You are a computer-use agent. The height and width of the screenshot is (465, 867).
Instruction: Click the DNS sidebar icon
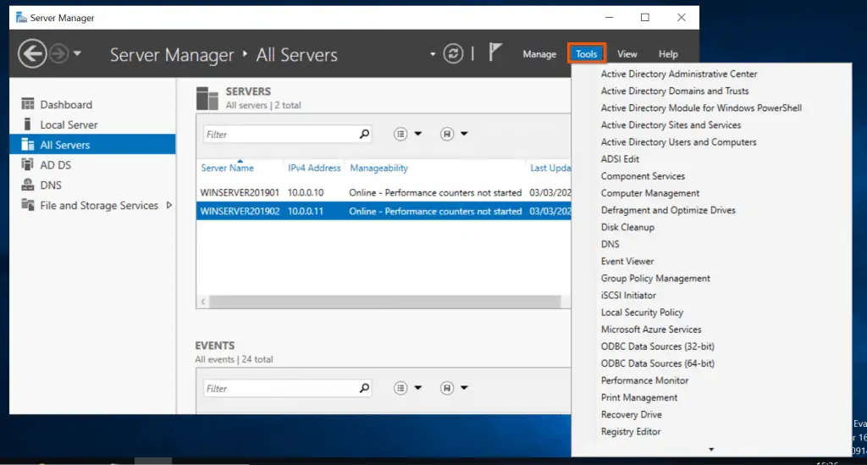(27, 185)
